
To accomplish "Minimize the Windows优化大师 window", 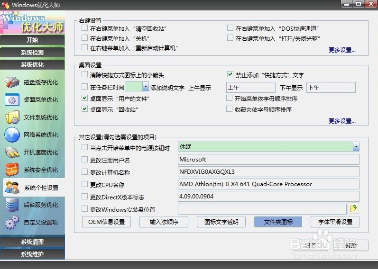I will tap(347, 4).
